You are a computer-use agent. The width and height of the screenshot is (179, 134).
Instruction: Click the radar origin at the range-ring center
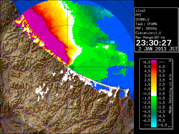point(67,67)
